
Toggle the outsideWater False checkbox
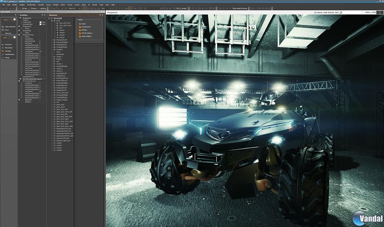click(x=40, y=24)
